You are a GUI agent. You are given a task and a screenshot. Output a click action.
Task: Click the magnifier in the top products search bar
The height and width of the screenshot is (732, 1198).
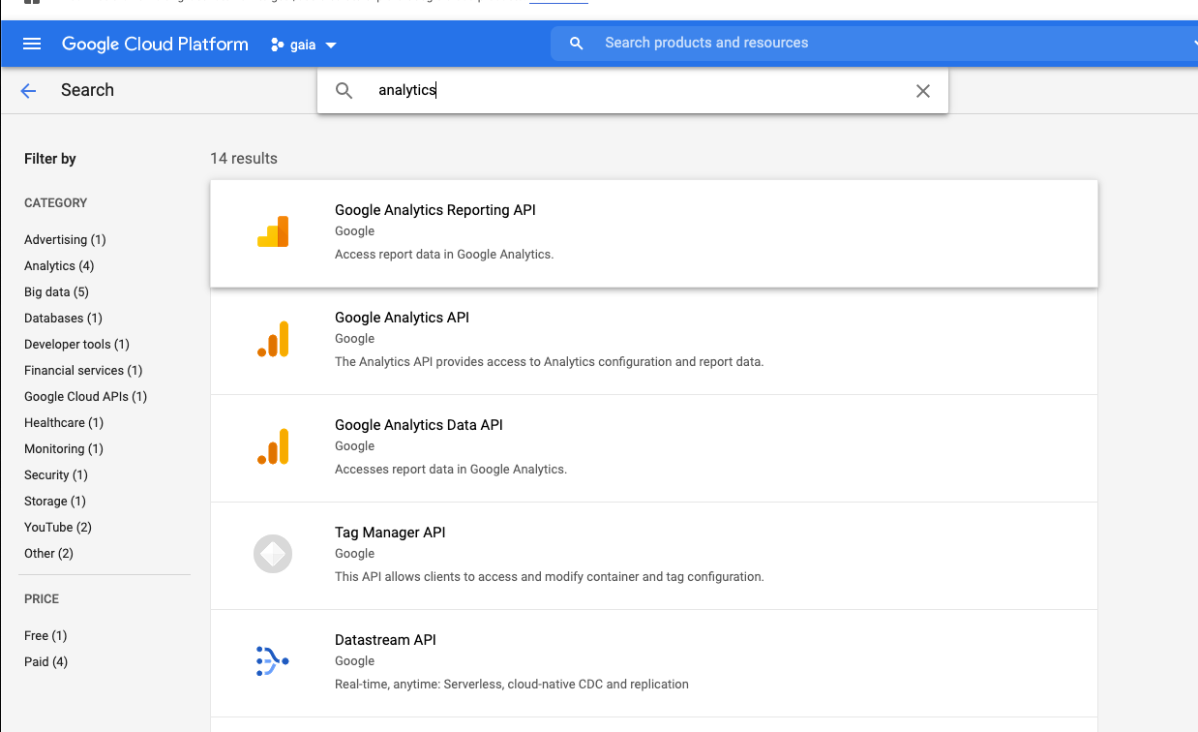pyautogui.click(x=577, y=44)
